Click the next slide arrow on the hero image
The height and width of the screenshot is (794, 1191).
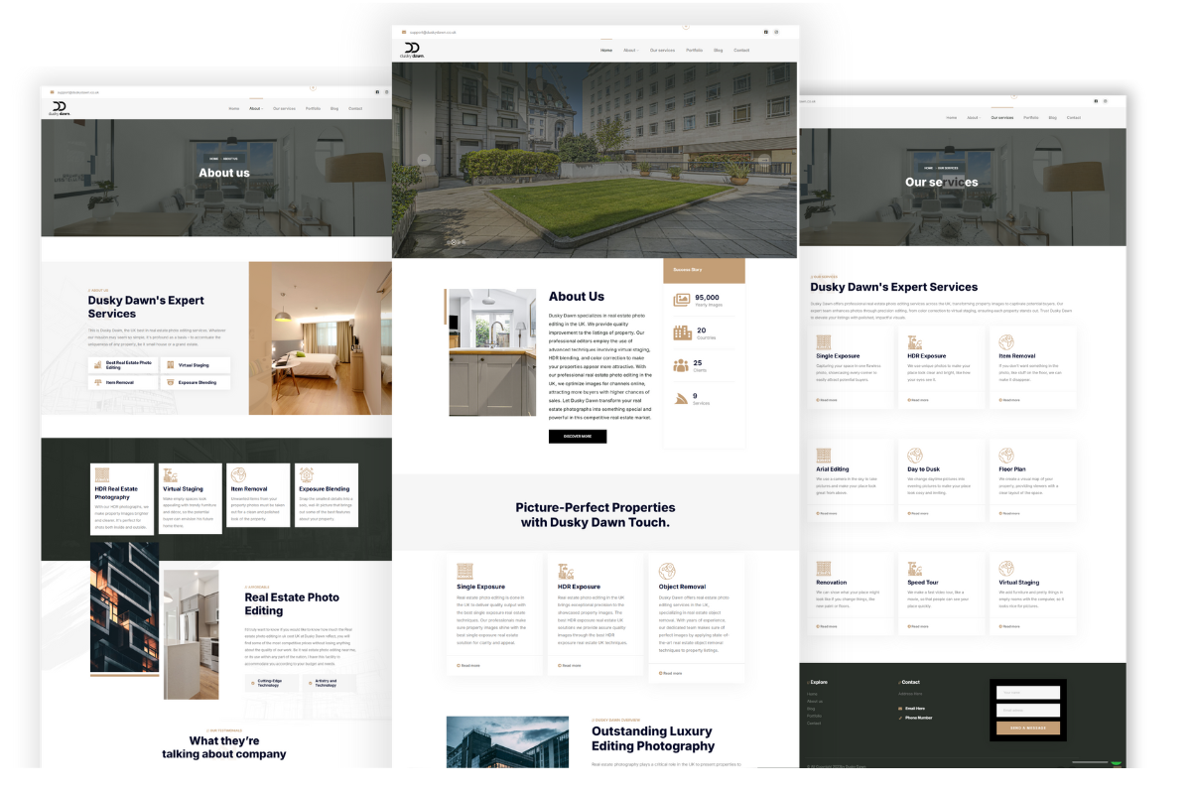[x=763, y=160]
